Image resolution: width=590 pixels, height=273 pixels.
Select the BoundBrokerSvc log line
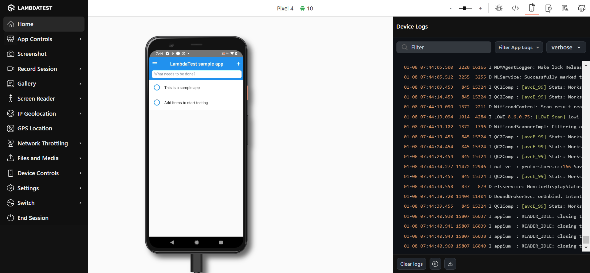click(x=493, y=196)
